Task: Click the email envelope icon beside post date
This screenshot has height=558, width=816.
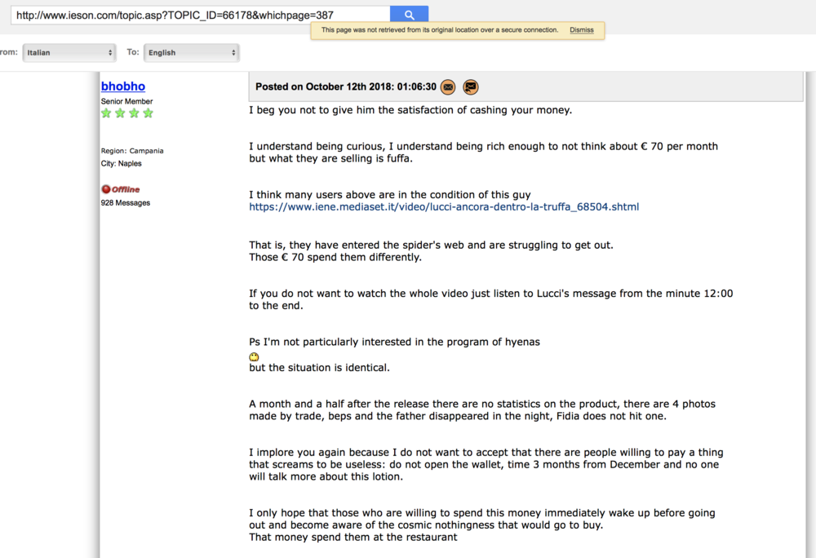Action: tap(448, 87)
